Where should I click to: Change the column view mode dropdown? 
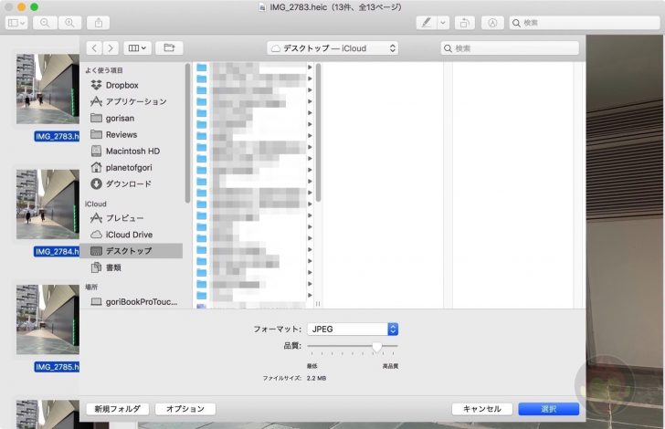[x=137, y=47]
